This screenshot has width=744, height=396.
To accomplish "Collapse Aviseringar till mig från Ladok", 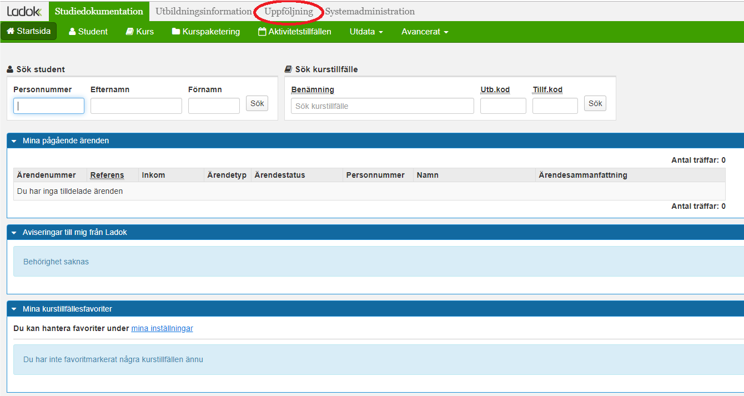I will click(14, 232).
